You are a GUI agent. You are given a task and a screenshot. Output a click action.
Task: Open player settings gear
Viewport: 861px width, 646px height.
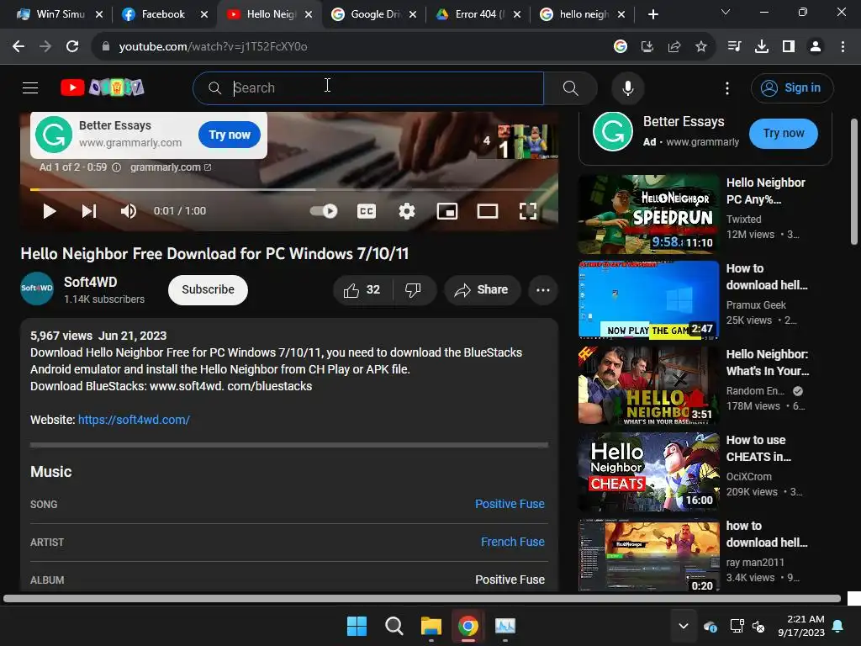407,211
